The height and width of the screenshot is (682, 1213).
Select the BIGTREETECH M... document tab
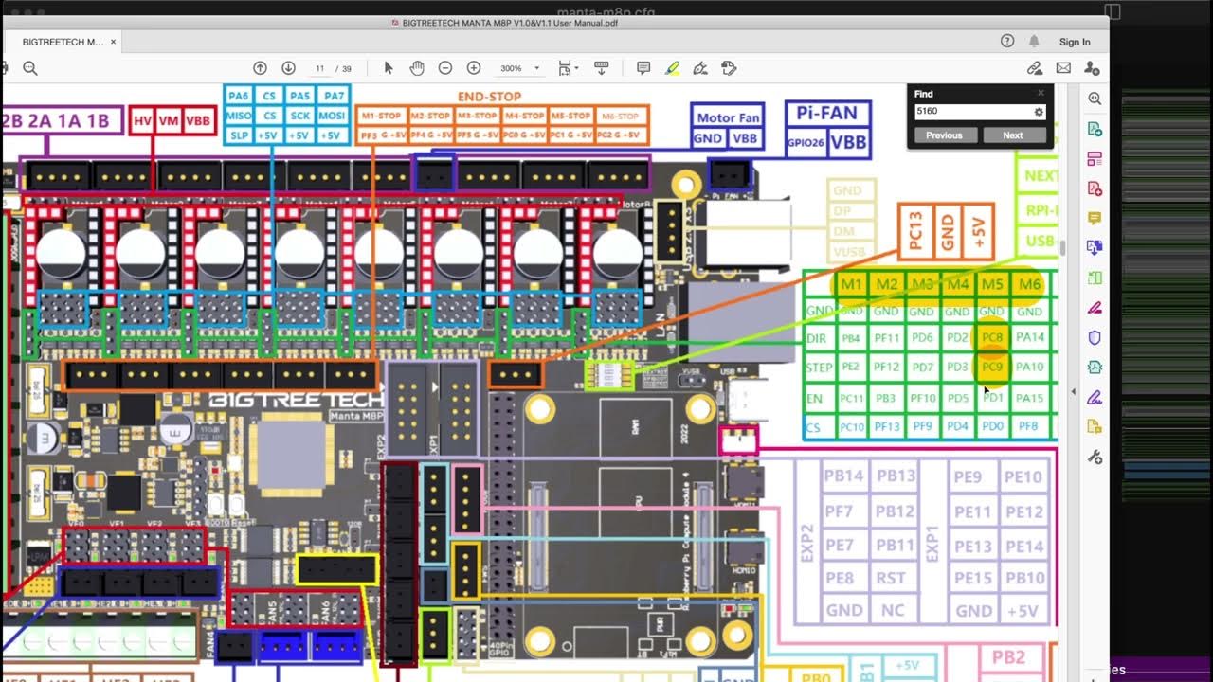coord(63,42)
